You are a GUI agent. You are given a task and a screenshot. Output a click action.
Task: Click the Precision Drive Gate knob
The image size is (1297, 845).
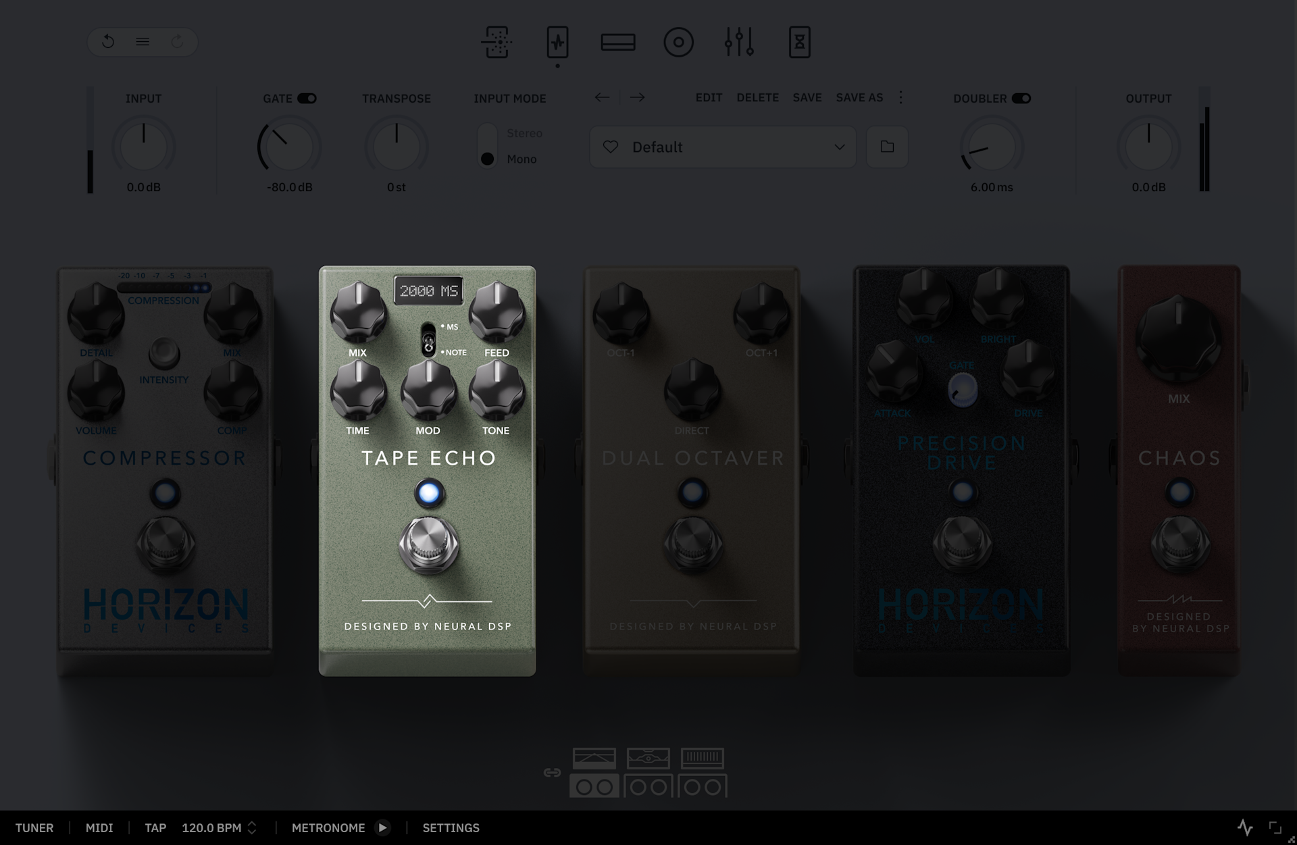(x=963, y=390)
